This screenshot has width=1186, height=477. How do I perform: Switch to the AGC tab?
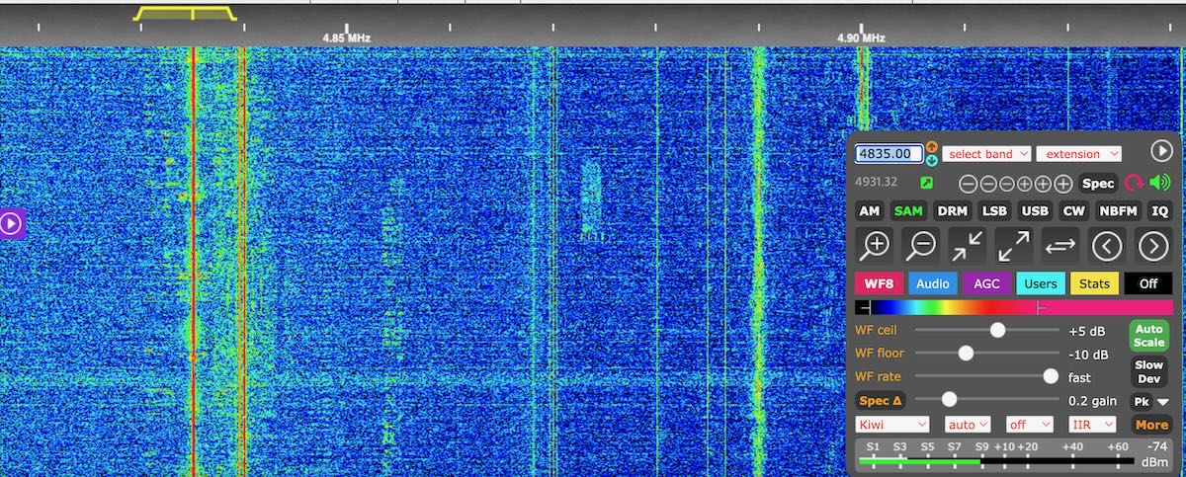click(986, 283)
